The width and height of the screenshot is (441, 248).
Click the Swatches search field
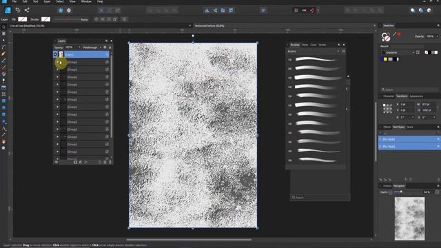pos(409,90)
